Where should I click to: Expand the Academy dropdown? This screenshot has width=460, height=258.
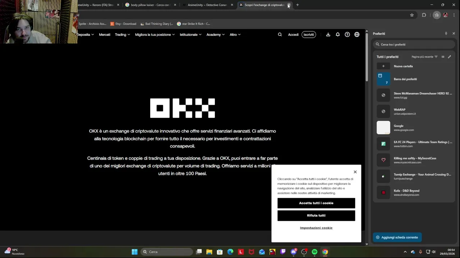tap(216, 35)
